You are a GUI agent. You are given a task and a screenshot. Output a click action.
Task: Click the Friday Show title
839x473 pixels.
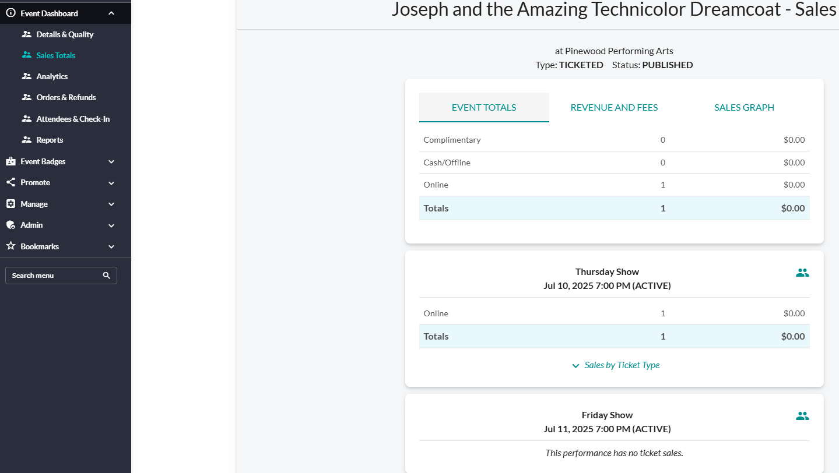607,415
